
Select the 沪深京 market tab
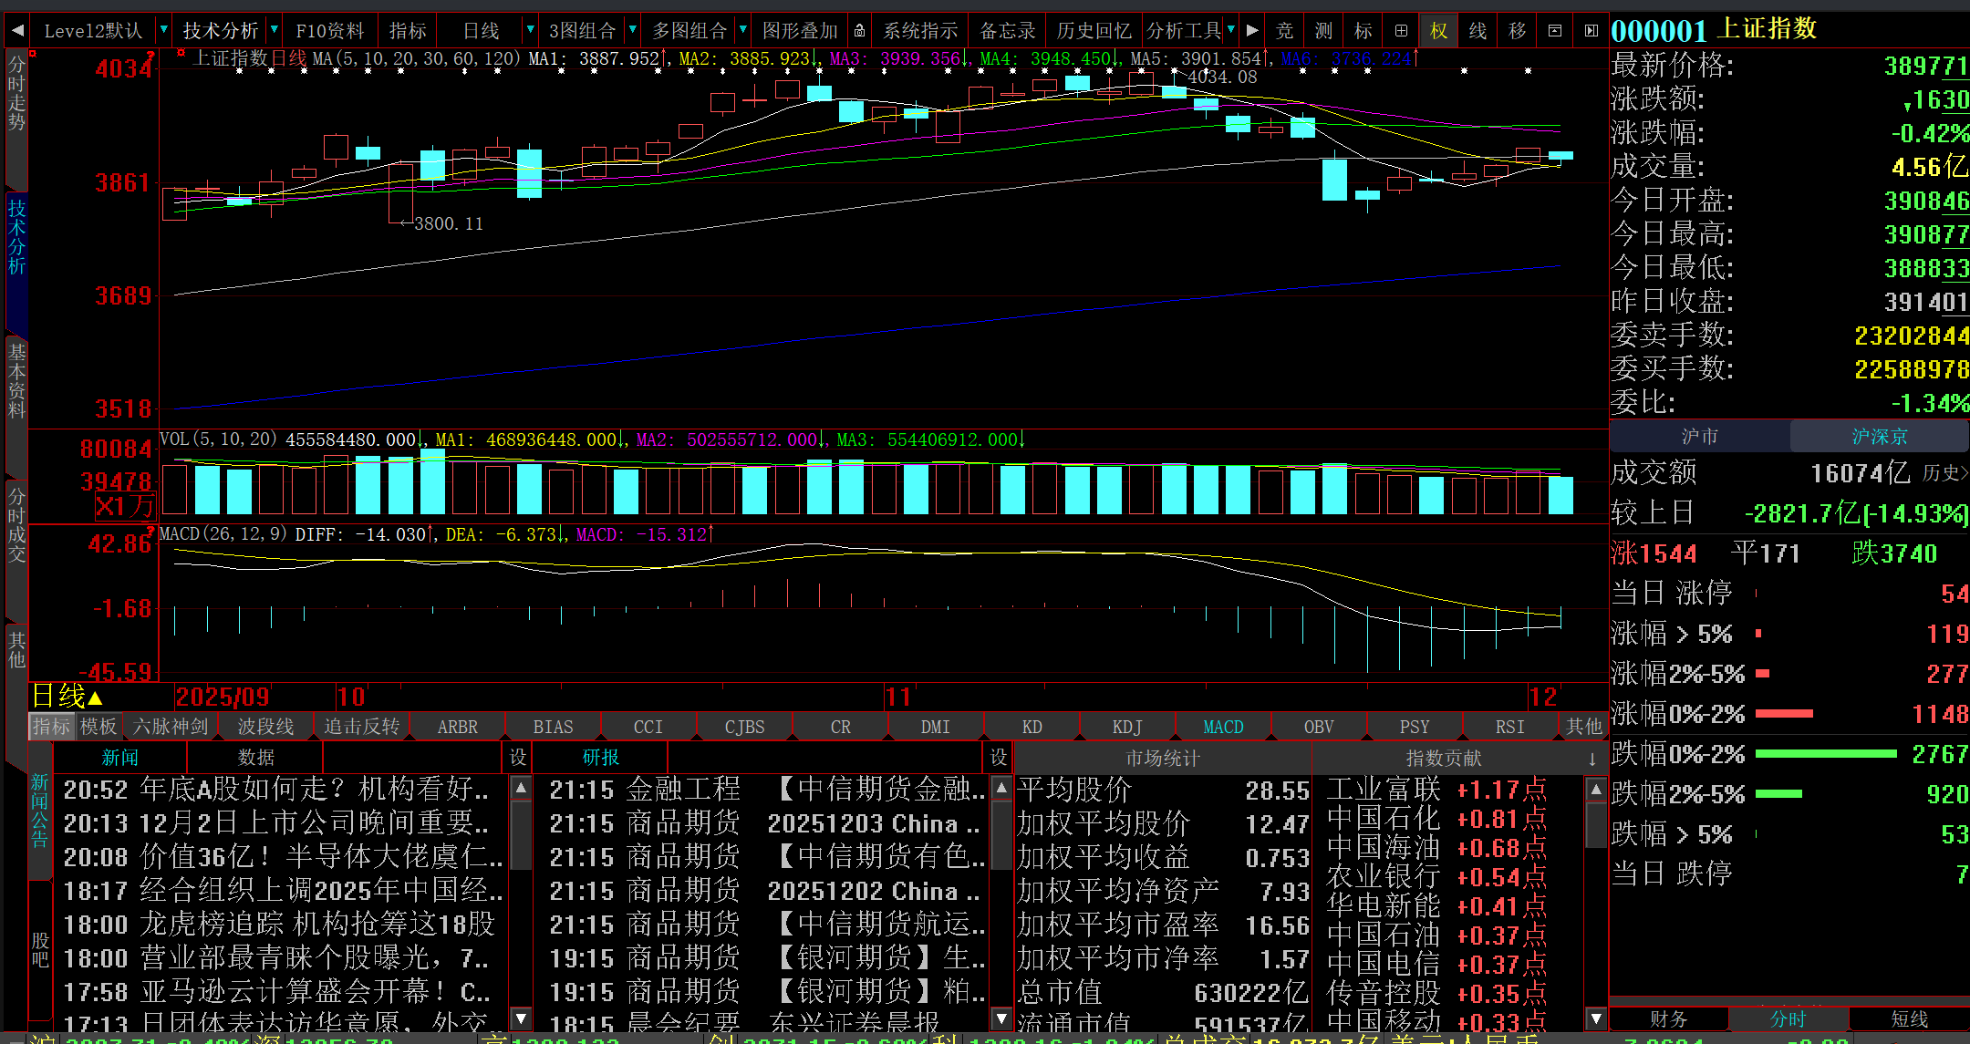coord(1879,437)
